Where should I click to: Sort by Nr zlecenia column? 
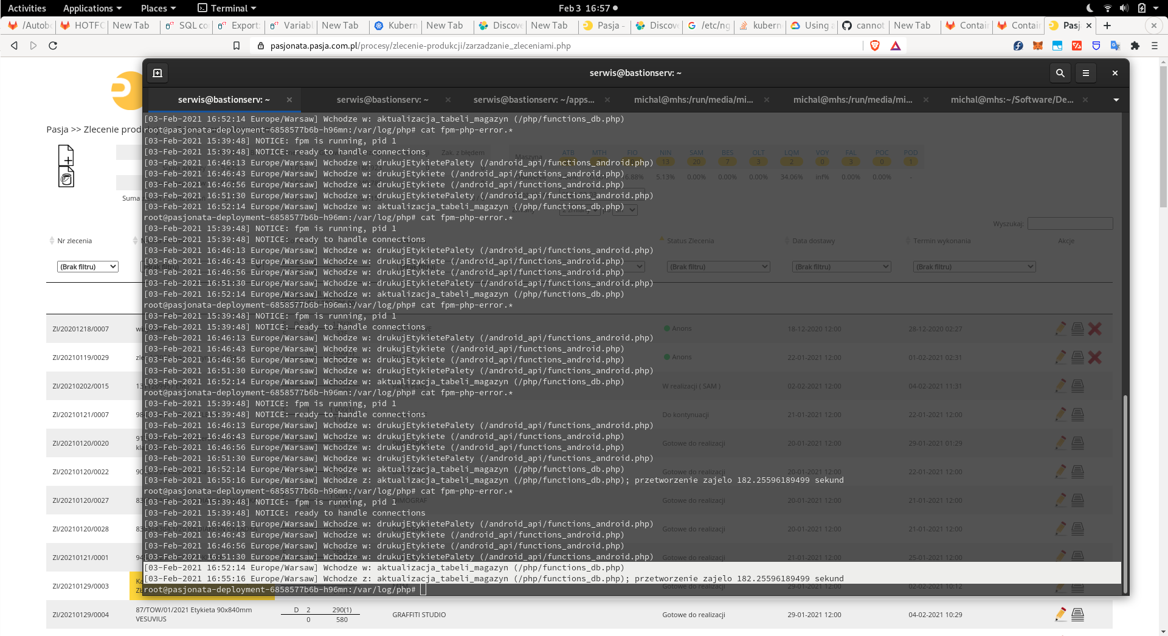[74, 241]
